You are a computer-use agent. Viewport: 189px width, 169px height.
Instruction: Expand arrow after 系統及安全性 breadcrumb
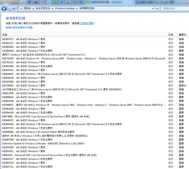coord(53,9)
